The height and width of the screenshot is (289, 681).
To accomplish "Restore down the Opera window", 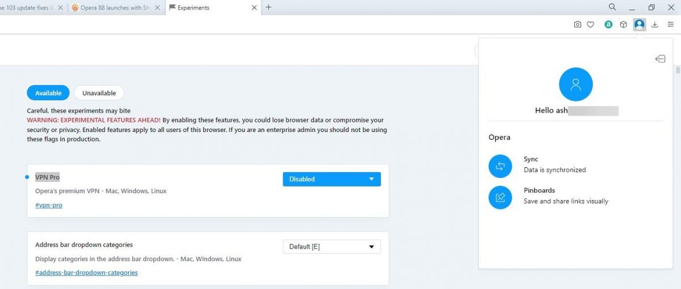I will click(651, 7).
